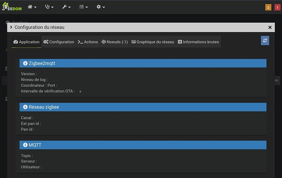Open the Noeuds (-1) tab
Screen dimensions: 282x178
tap(114, 42)
